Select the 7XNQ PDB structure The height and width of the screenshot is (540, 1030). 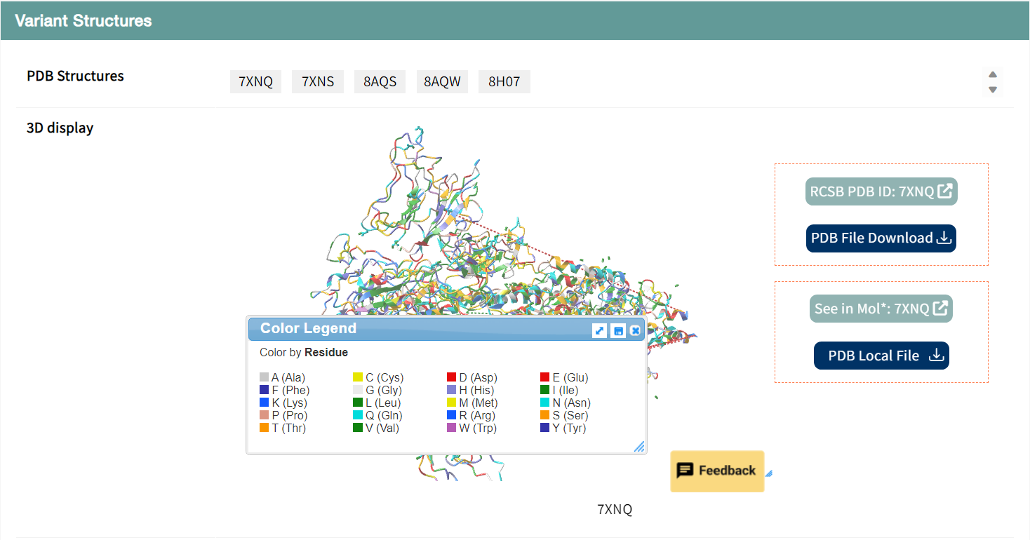click(x=255, y=81)
